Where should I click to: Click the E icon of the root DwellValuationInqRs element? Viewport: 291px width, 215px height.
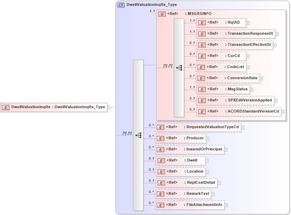[x=5, y=107]
